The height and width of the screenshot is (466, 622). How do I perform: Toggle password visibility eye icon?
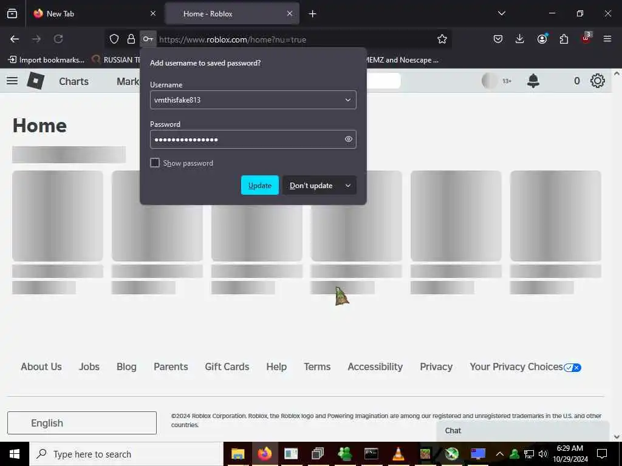pyautogui.click(x=348, y=139)
